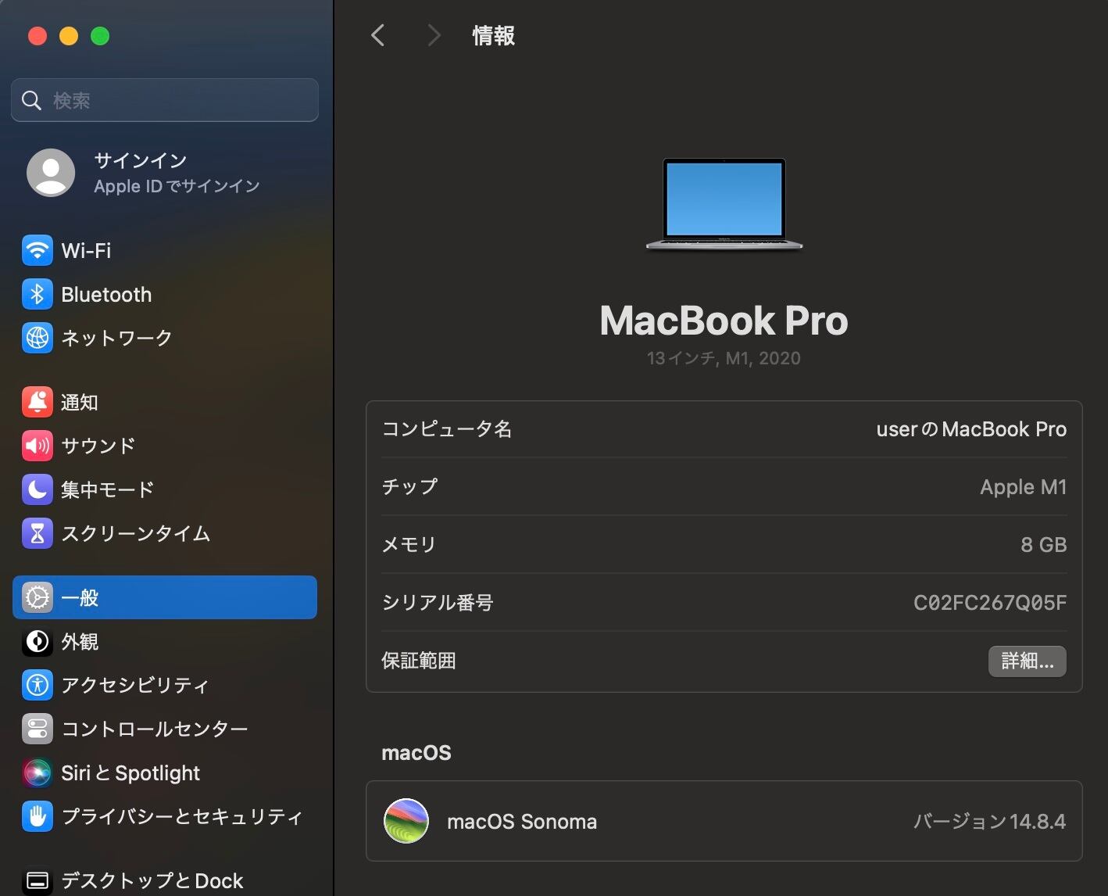Image resolution: width=1108 pixels, height=896 pixels.
Task: Open 詳細... button for 保証範囲
Action: click(x=1028, y=661)
